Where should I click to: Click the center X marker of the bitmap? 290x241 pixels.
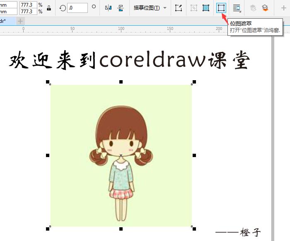(x=121, y=155)
